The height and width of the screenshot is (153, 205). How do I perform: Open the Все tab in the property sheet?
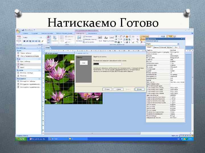(176, 47)
